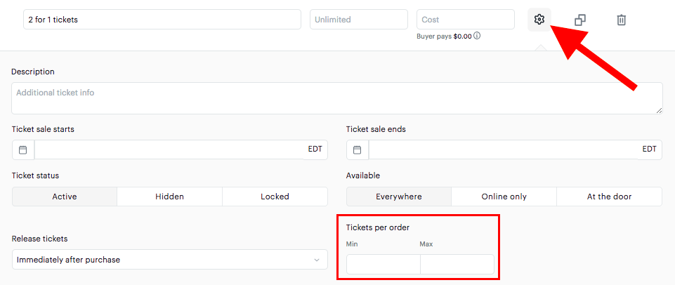Viewport: 675px width, 285px height.
Task: Open calendar icon for Ticket sale ends
Action: point(358,150)
